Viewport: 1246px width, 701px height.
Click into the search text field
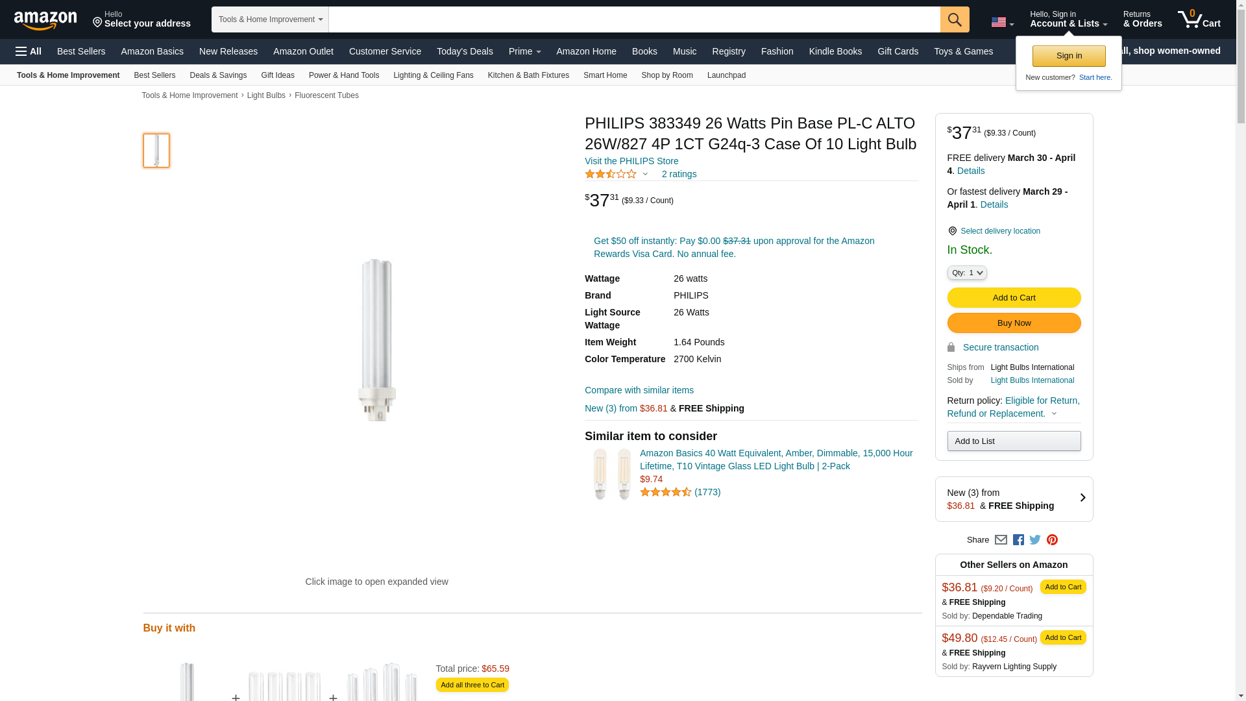634,19
